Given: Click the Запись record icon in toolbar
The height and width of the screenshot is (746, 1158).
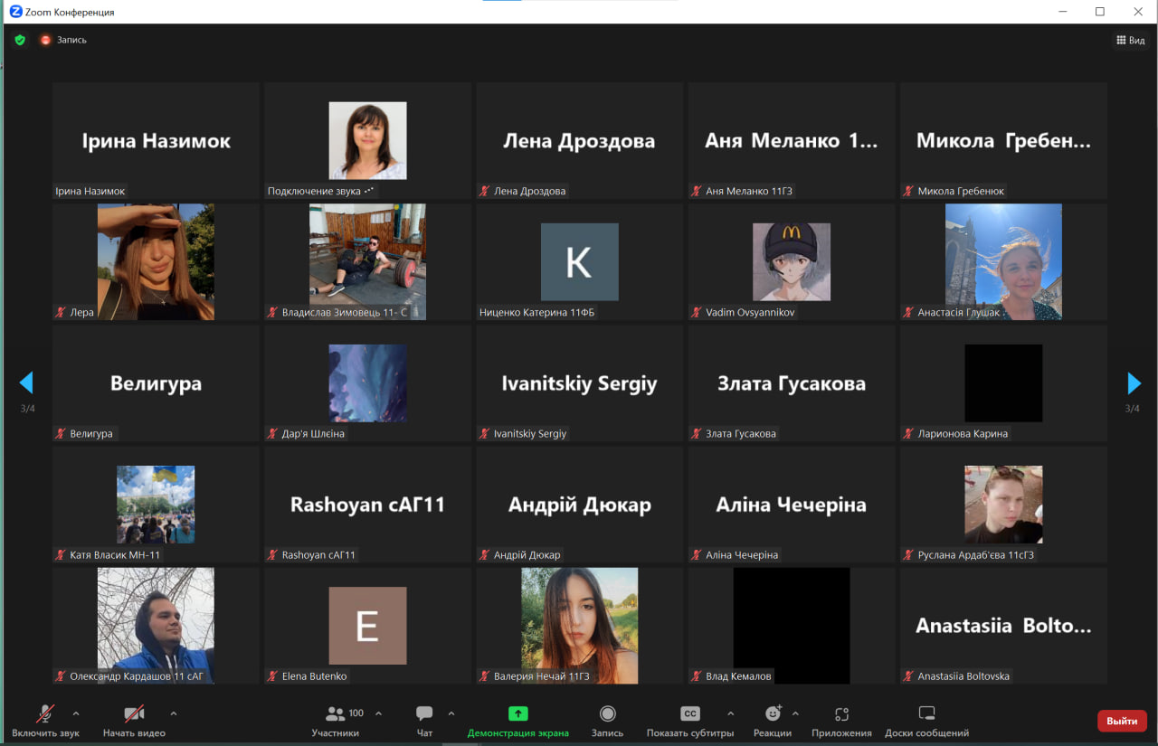Looking at the screenshot, I should point(607,713).
